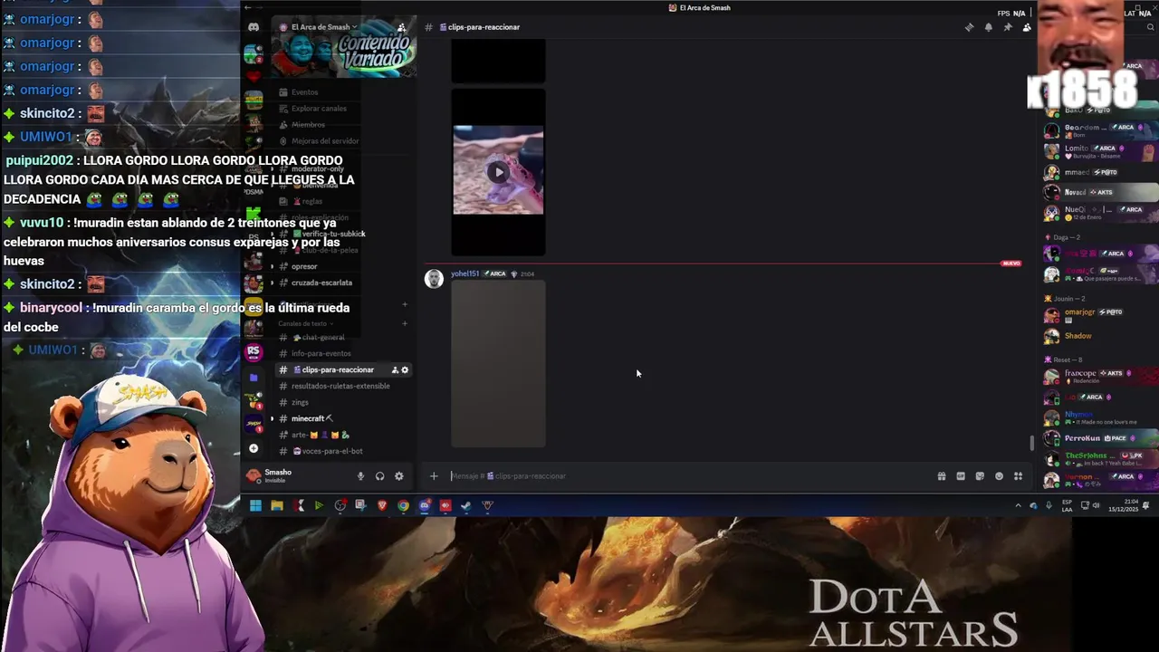The image size is (1159, 652).
Task: Click invite people icon beside server name
Action: (401, 27)
